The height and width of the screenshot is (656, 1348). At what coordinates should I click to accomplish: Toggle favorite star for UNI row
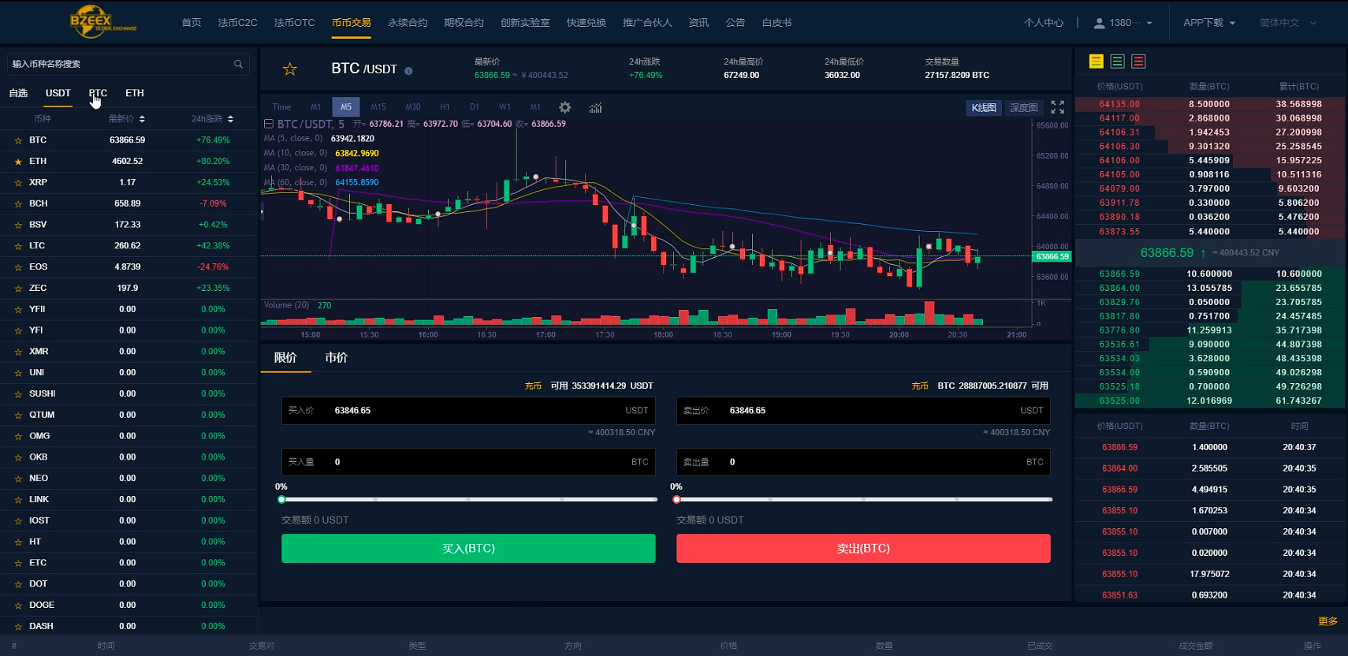point(18,373)
